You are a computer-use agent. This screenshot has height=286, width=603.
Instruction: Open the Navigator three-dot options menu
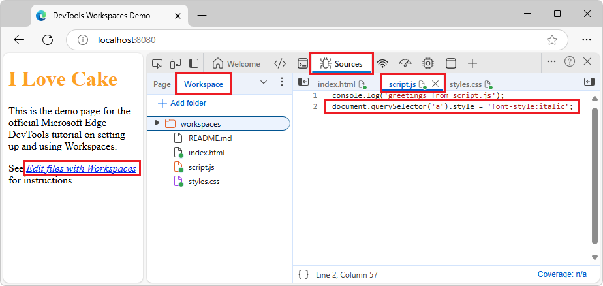[282, 82]
